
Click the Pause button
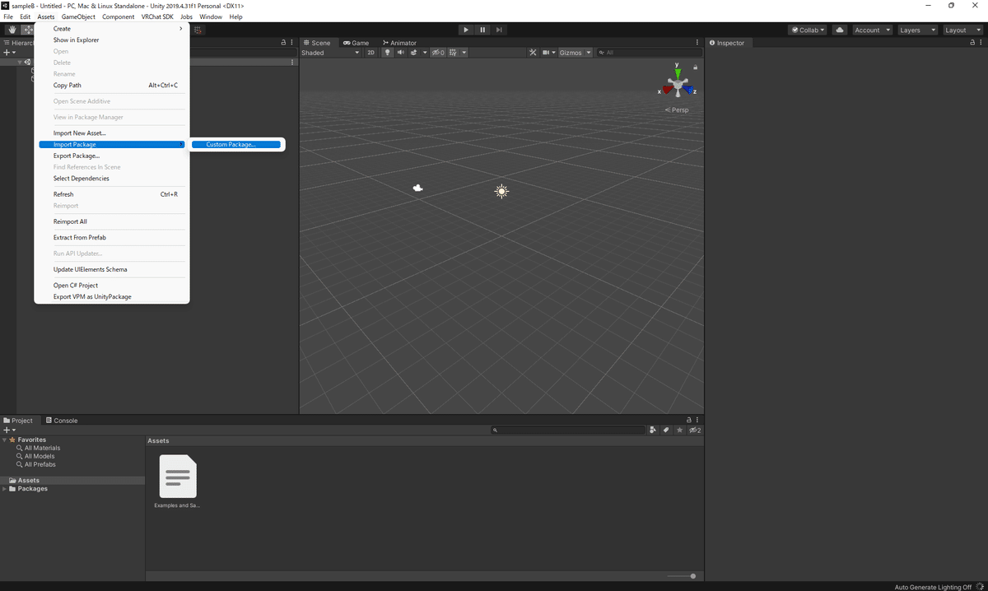[482, 30]
